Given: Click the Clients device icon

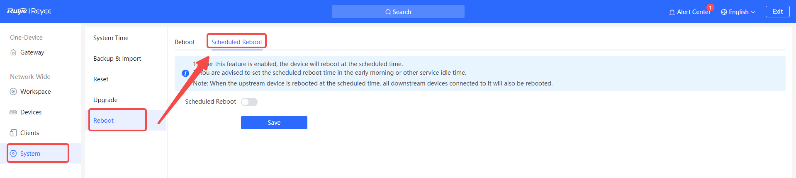Looking at the screenshot, I should [13, 133].
